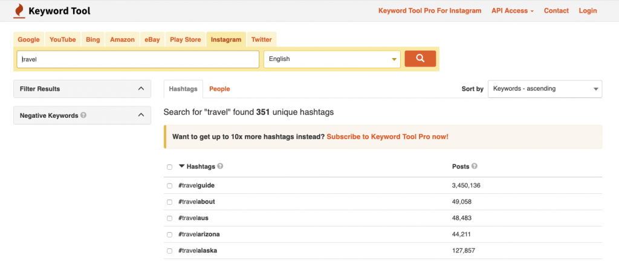Select the Hashtags results tab

click(183, 89)
